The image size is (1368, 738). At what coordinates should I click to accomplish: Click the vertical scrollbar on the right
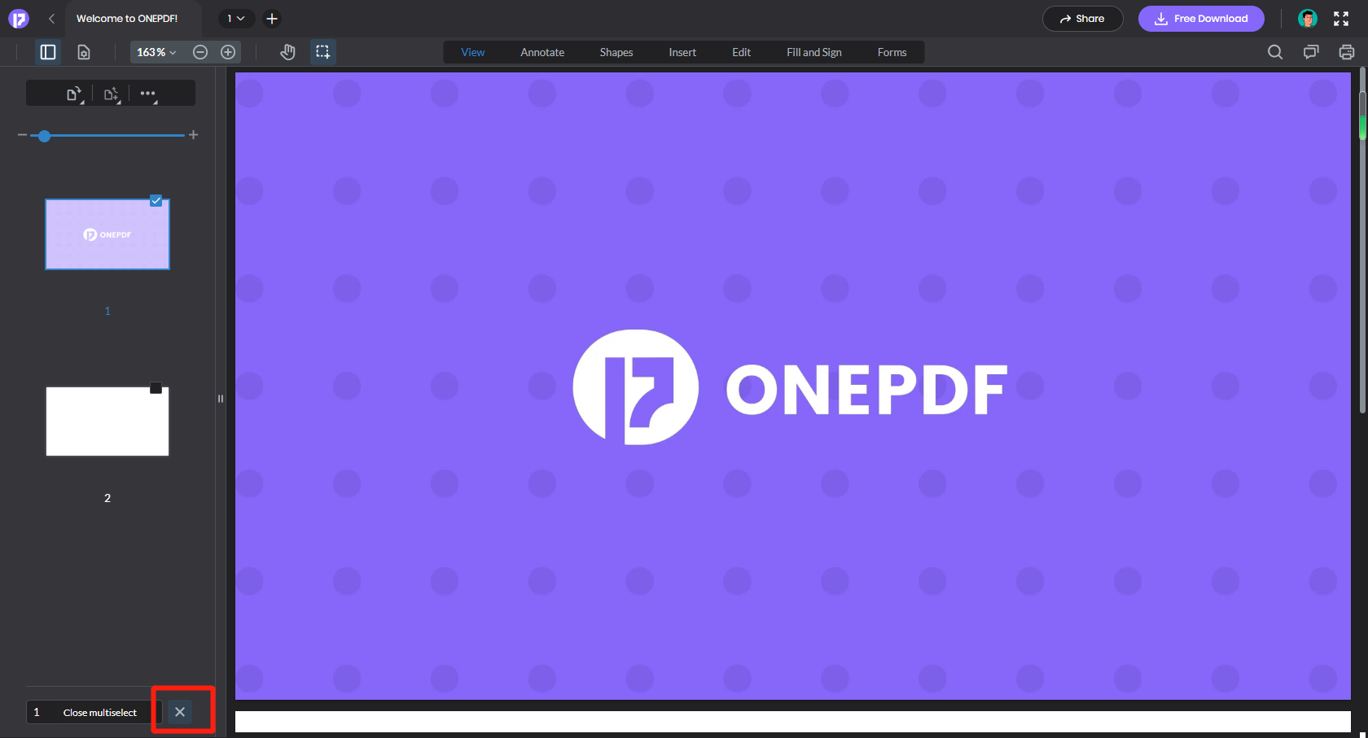[1362, 252]
